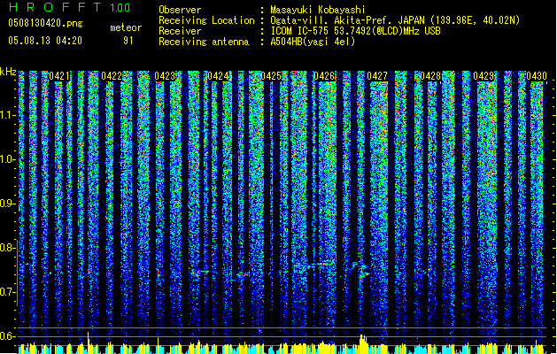Click the date stamp 05.08.13 04:20
Image resolution: width=557 pixels, height=354 pixels.
pos(45,41)
